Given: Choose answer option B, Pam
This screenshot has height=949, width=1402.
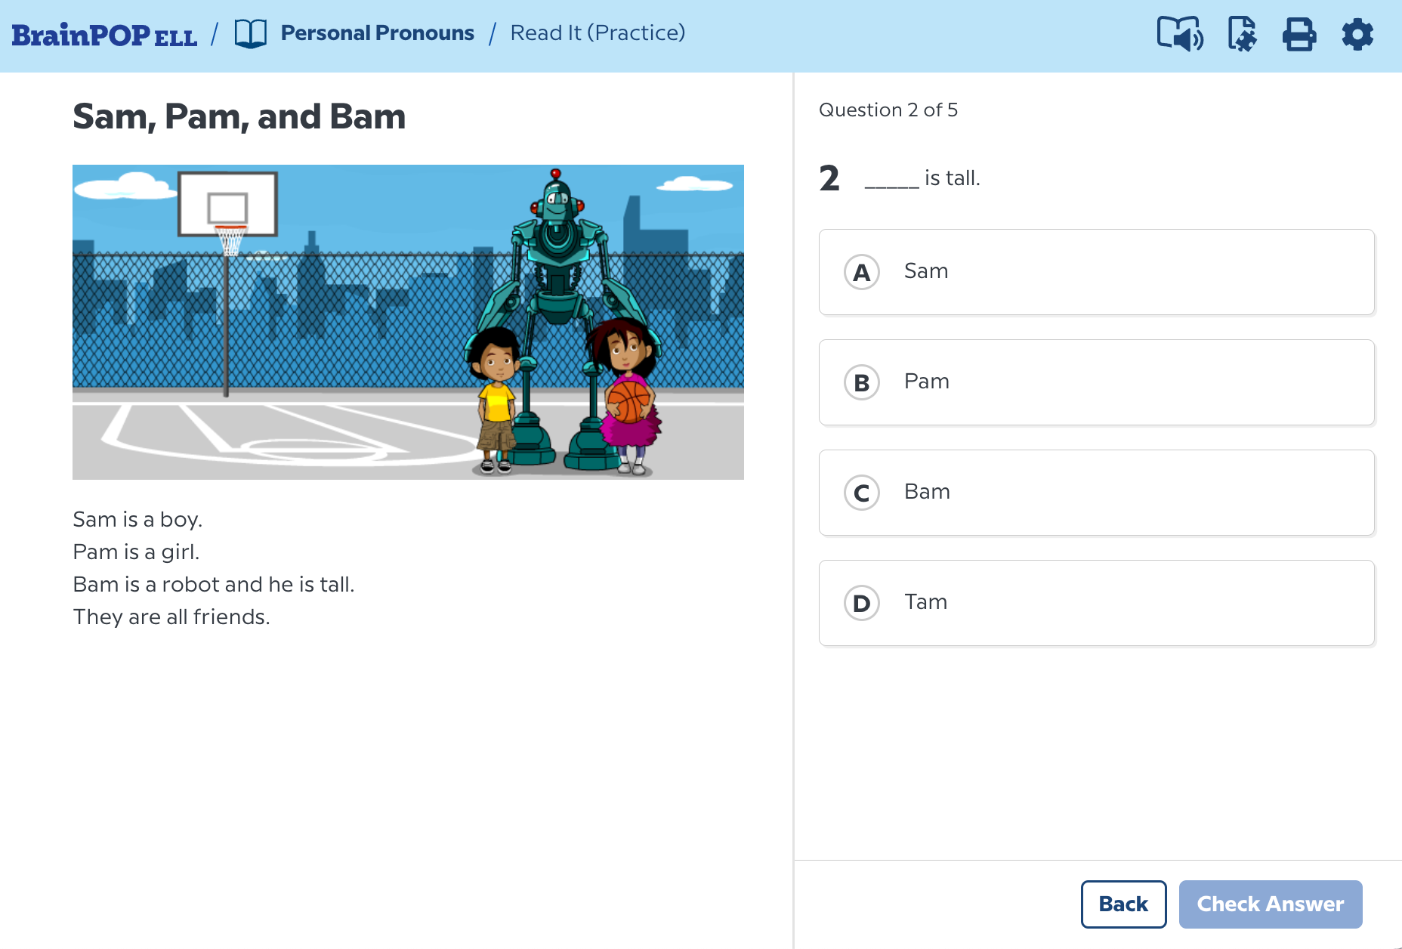Looking at the screenshot, I should coord(1096,382).
